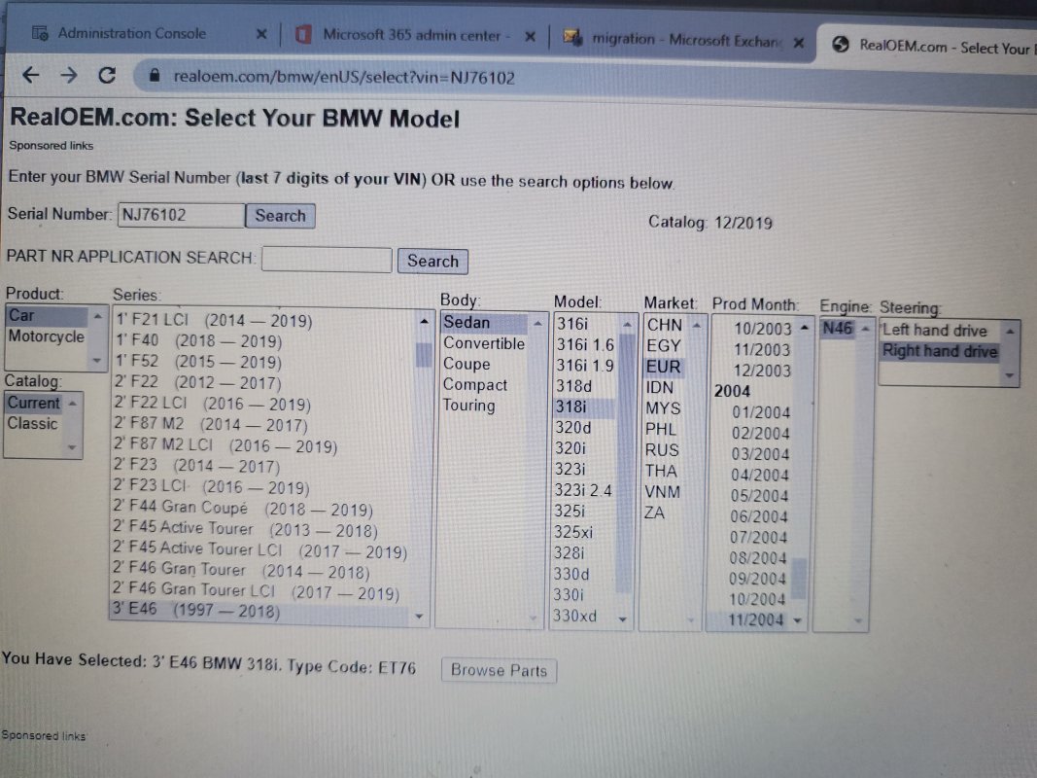The height and width of the screenshot is (778, 1037).
Task: Select EUR market
Action: (x=664, y=368)
